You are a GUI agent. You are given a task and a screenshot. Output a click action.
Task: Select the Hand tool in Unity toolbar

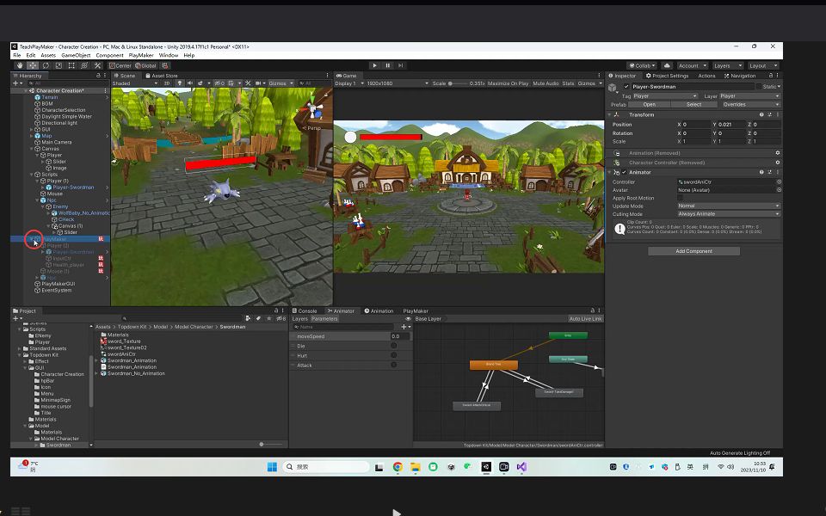(x=20, y=66)
